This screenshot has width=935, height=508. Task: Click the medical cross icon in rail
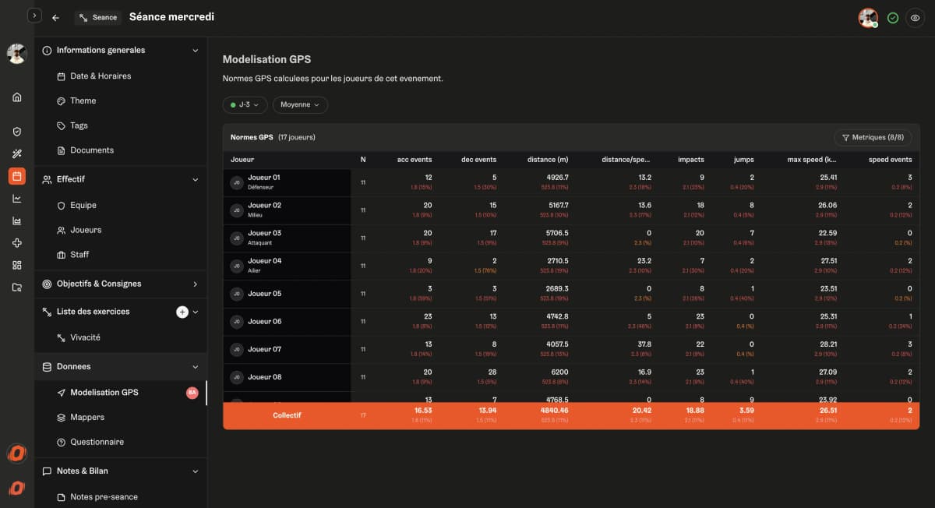pos(17,243)
